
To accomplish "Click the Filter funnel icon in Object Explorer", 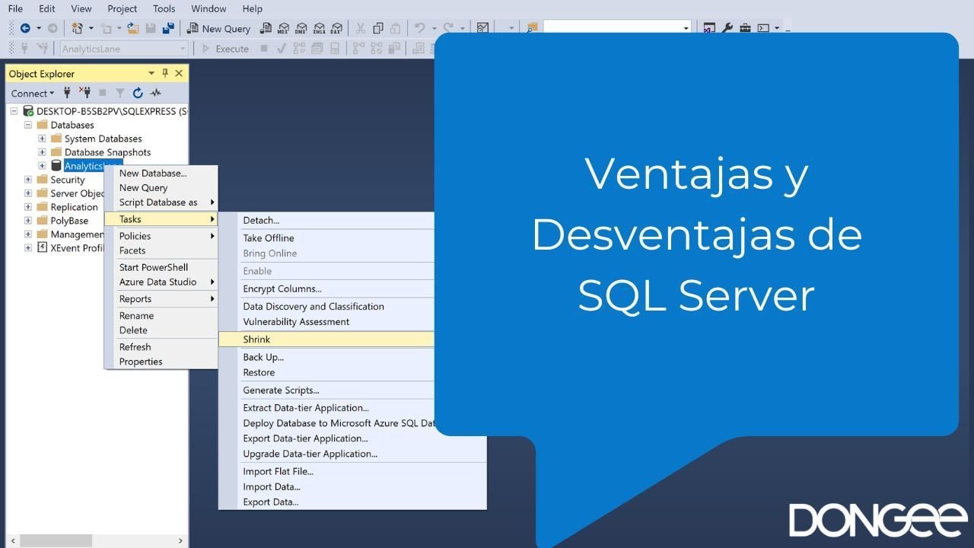I will 119,93.
